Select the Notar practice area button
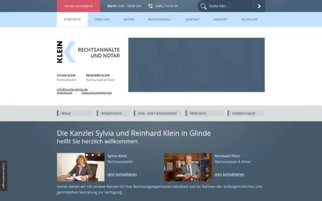This screenshot has width=322, height=201. 75,113
